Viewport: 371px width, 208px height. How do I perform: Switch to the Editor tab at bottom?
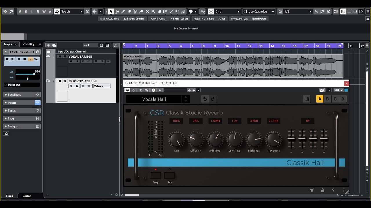27,196
